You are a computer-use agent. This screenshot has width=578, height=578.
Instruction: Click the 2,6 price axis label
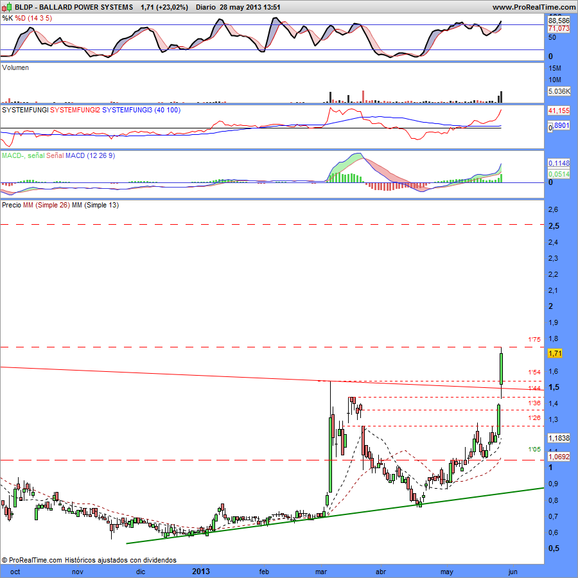point(554,210)
